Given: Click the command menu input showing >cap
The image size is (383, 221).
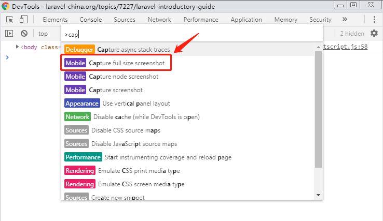Looking at the screenshot, I should point(191,35).
